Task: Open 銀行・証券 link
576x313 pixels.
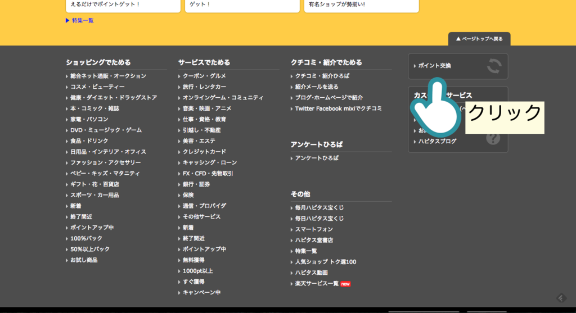Action: (196, 184)
